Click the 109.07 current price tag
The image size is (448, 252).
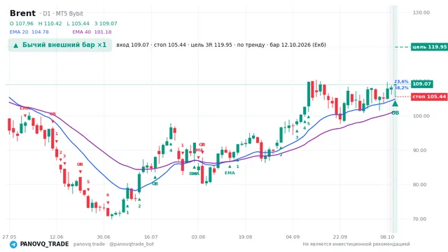(421, 84)
